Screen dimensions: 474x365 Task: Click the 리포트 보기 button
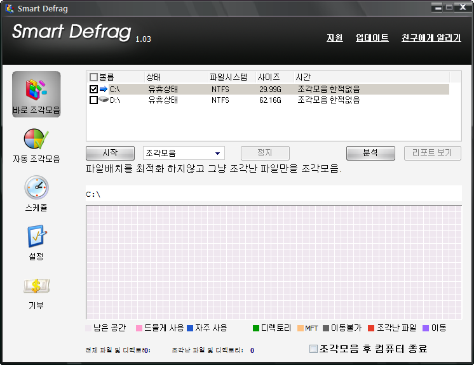click(432, 153)
